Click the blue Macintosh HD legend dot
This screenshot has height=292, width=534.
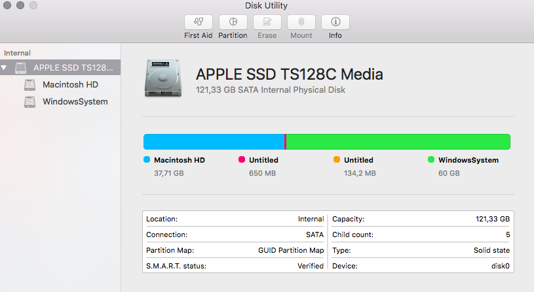147,159
